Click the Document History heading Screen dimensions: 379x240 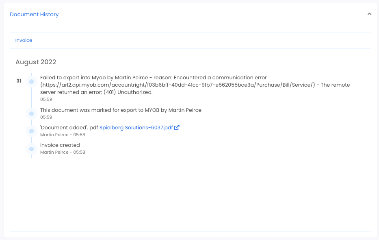tap(34, 14)
